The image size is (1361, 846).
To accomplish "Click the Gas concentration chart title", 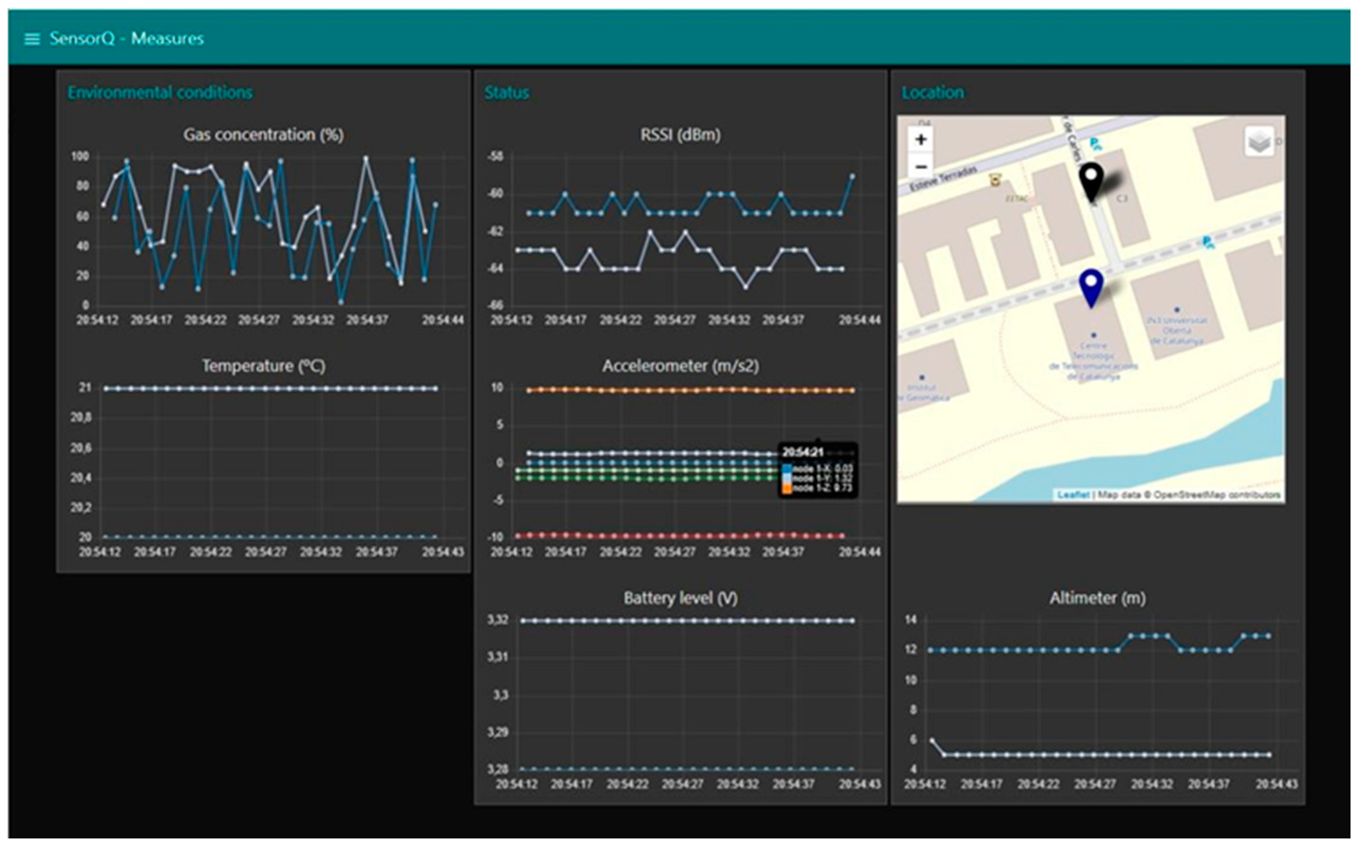I will click(263, 135).
